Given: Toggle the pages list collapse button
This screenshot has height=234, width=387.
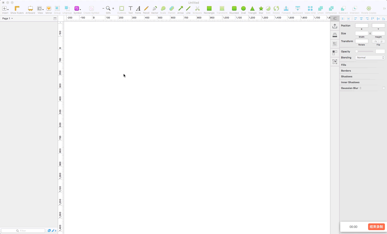Looking at the screenshot, I should click(55, 19).
